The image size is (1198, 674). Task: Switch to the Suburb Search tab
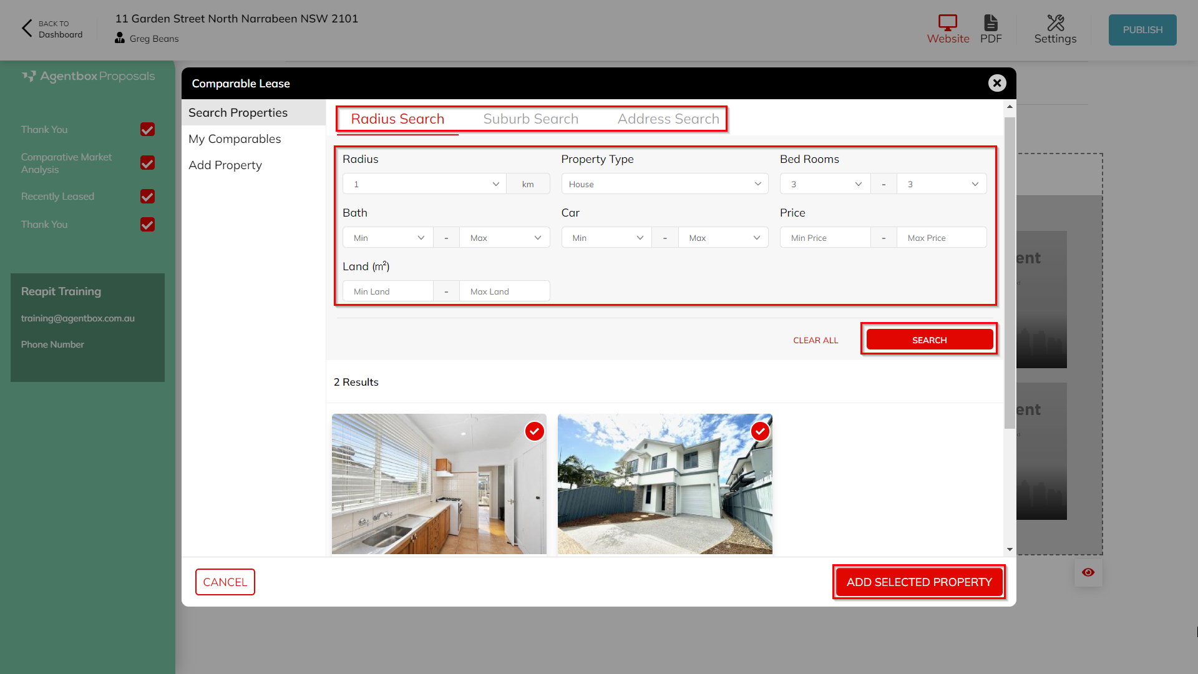coord(530,119)
